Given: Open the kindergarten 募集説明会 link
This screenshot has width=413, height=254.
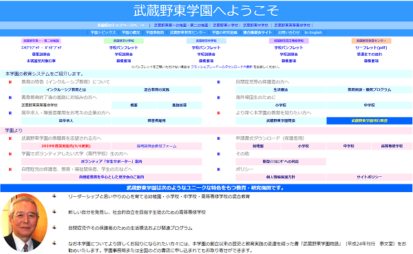Looking at the screenshot, I should 41,54.
